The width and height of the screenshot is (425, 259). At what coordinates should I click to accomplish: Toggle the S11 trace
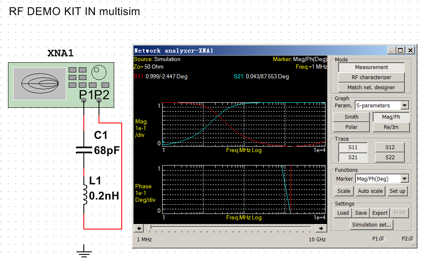click(353, 147)
